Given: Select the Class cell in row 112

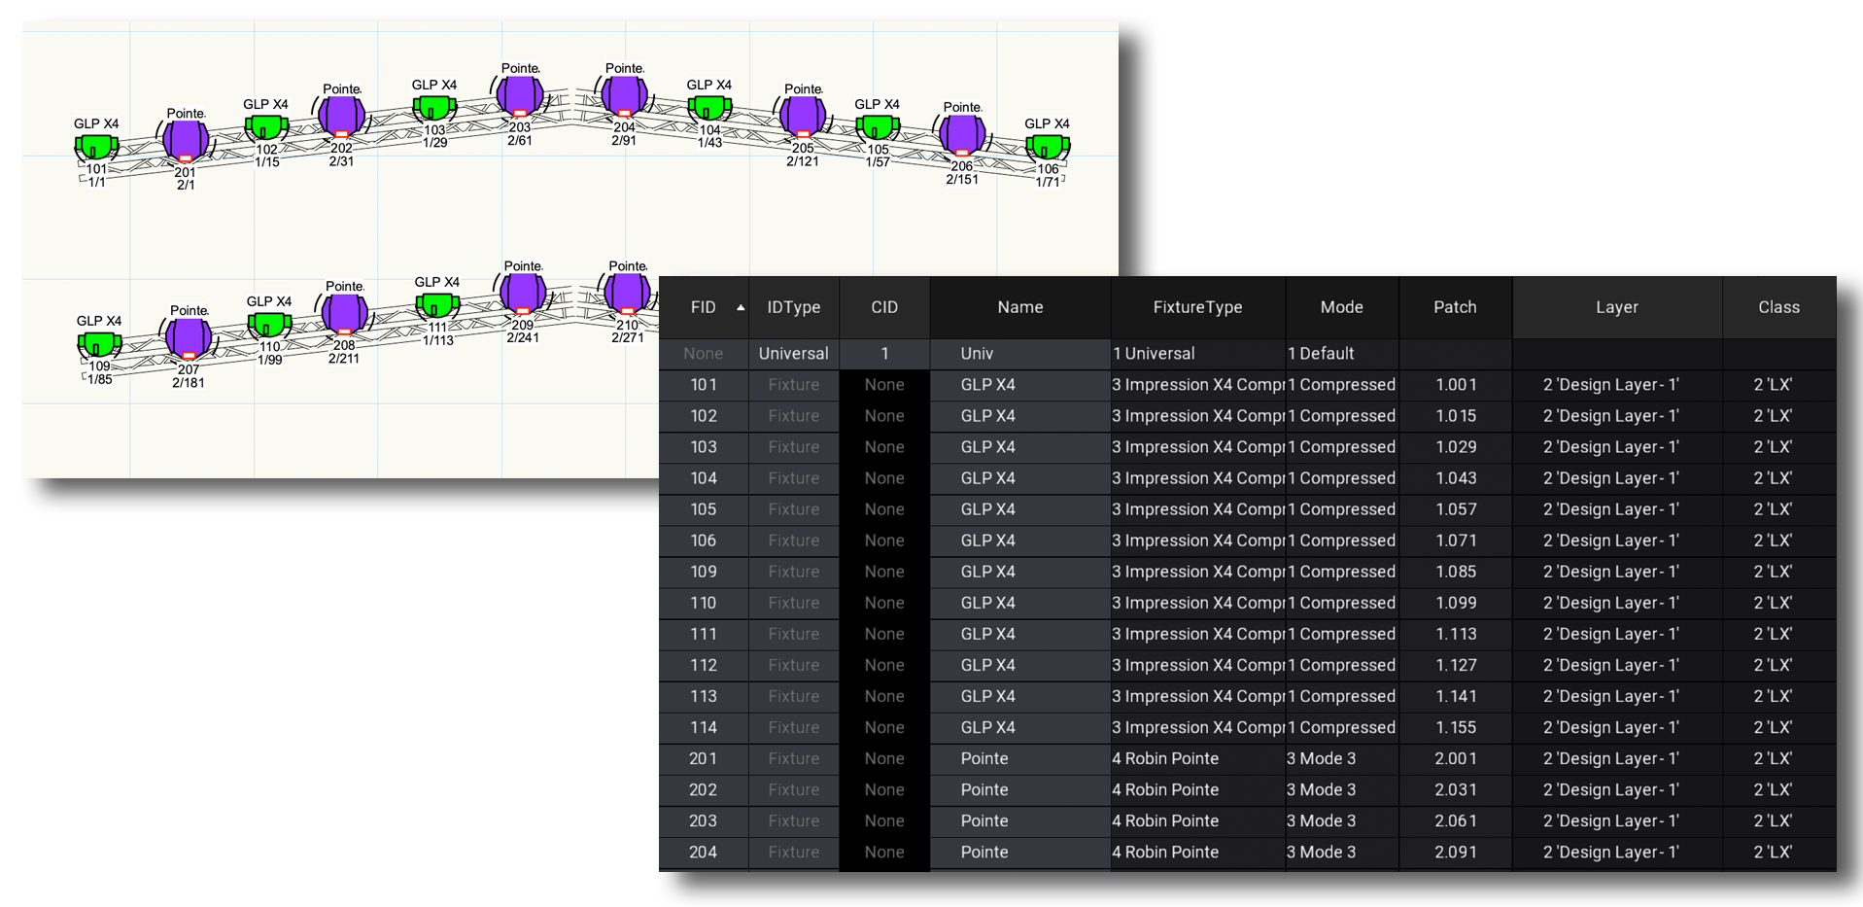Looking at the screenshot, I should [1779, 665].
